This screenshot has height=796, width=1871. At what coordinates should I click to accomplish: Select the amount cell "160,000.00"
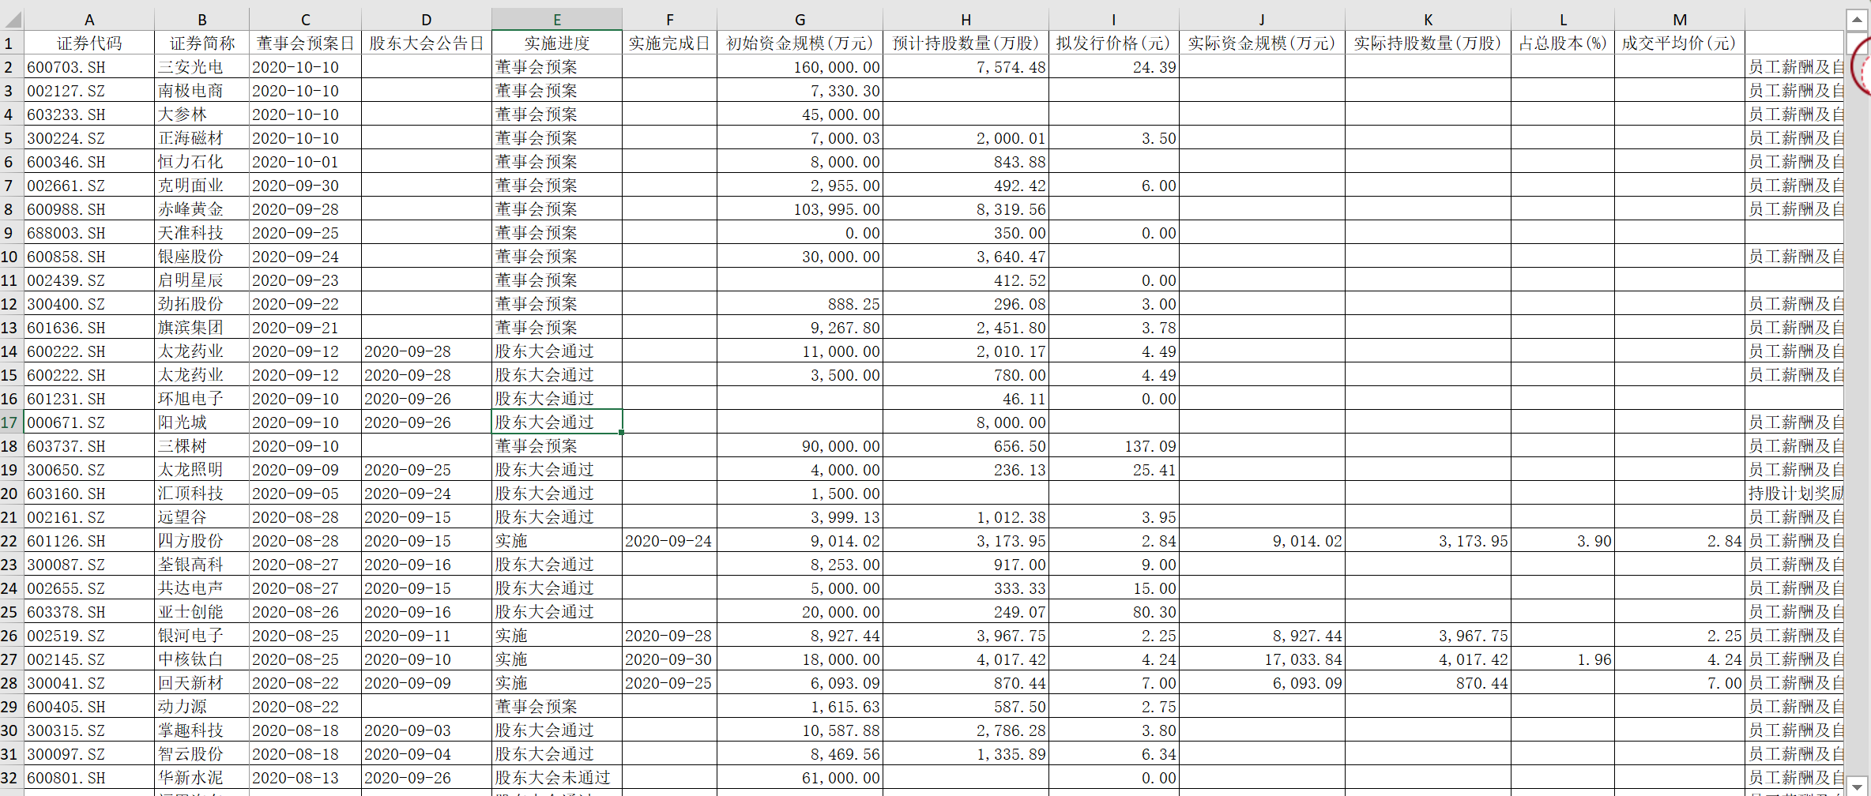click(800, 66)
